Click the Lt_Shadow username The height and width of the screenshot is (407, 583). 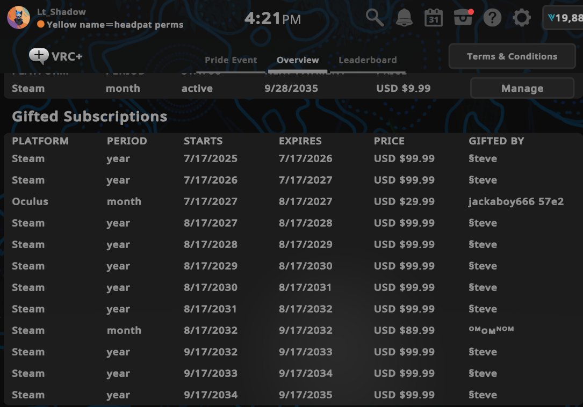click(x=61, y=12)
